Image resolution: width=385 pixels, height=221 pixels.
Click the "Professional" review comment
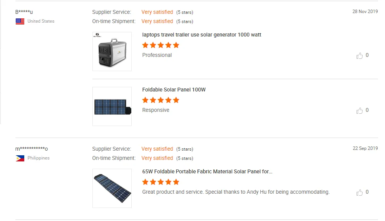(x=157, y=55)
